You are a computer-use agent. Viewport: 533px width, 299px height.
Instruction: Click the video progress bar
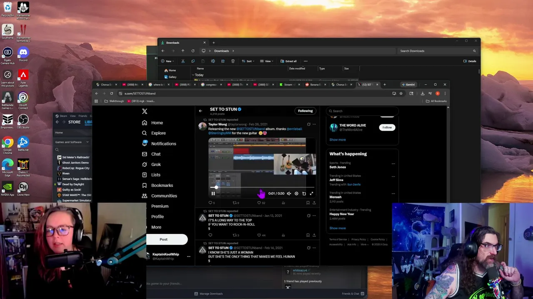(262, 188)
